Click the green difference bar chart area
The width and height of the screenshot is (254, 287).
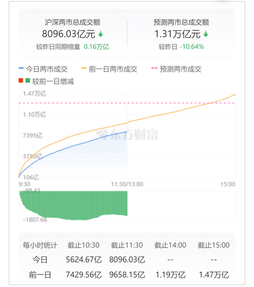point(73,205)
